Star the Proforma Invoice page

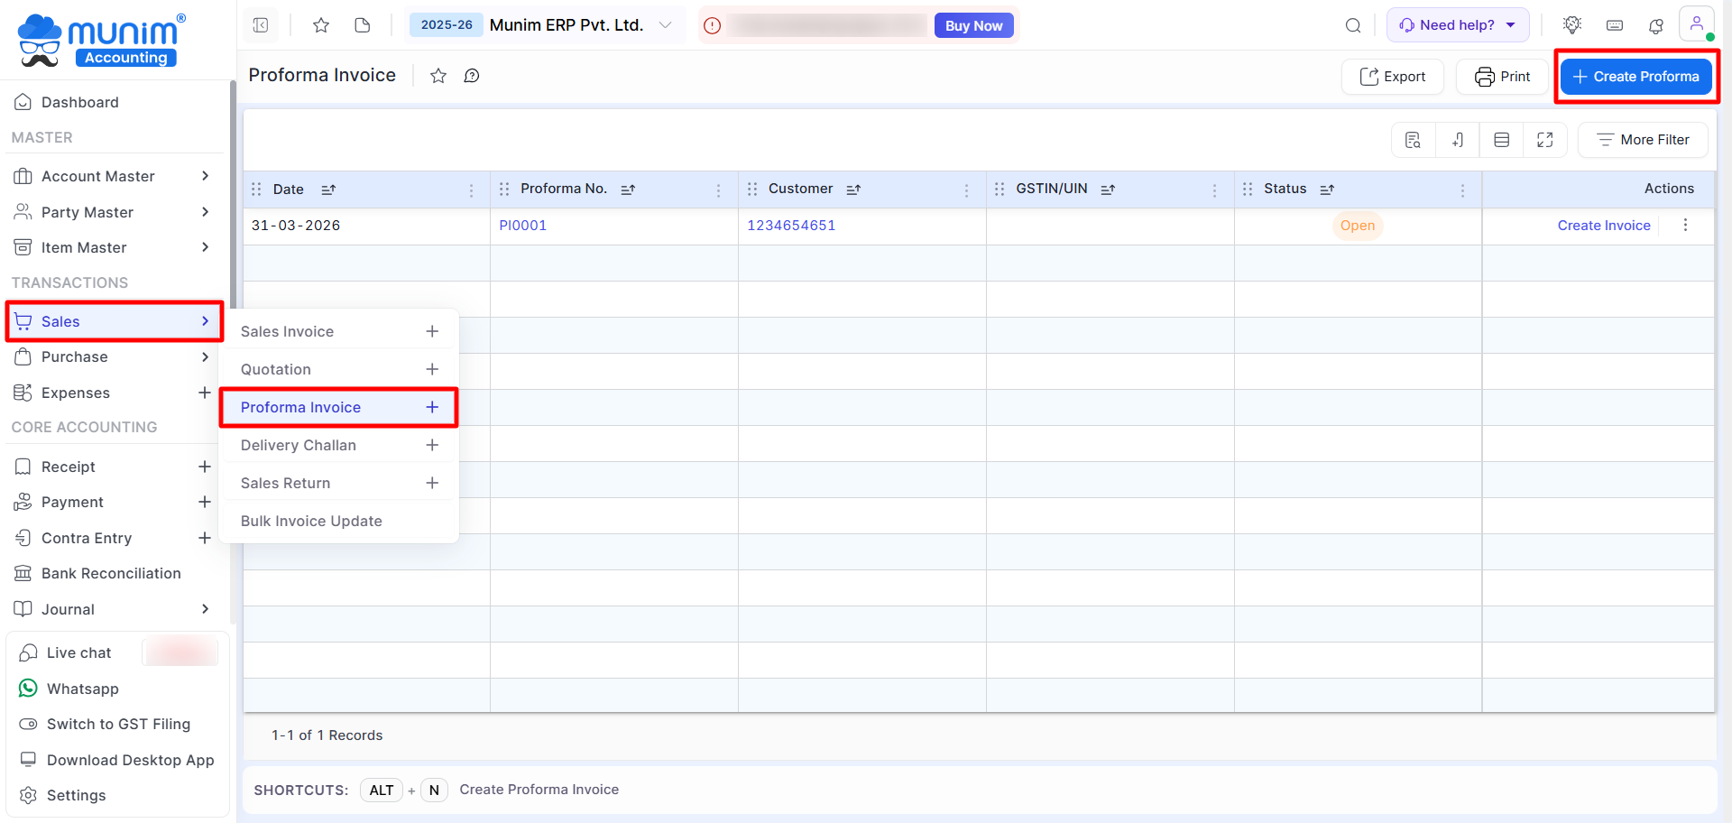click(x=438, y=76)
